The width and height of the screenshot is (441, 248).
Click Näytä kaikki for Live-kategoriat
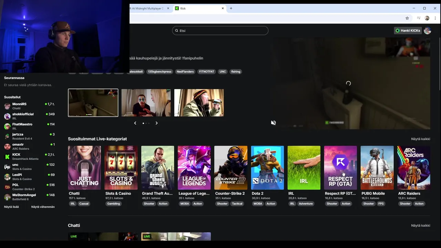[x=420, y=139]
